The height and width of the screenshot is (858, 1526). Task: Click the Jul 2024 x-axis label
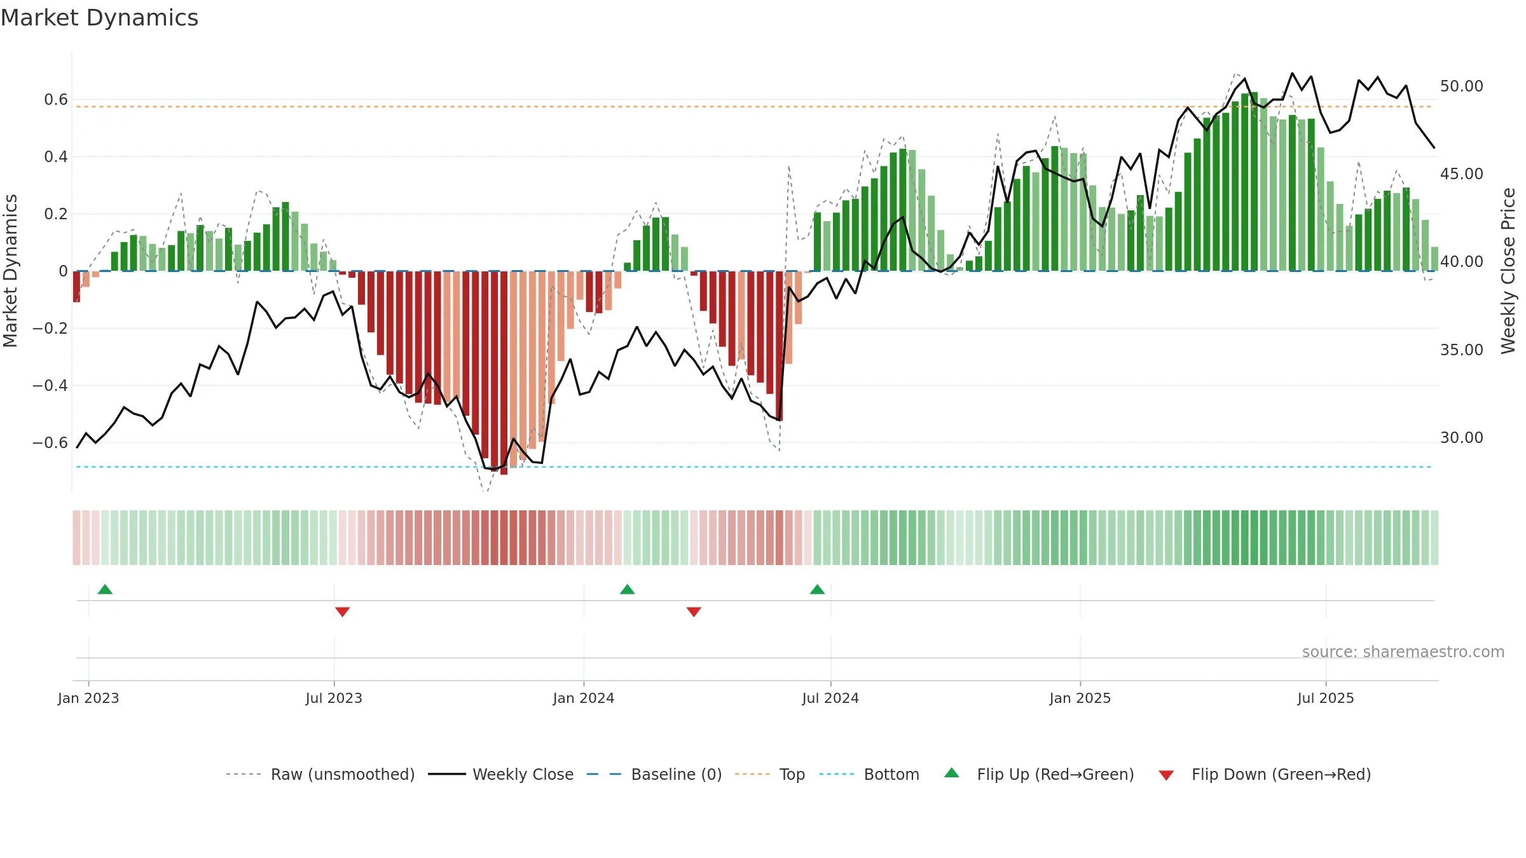[830, 698]
